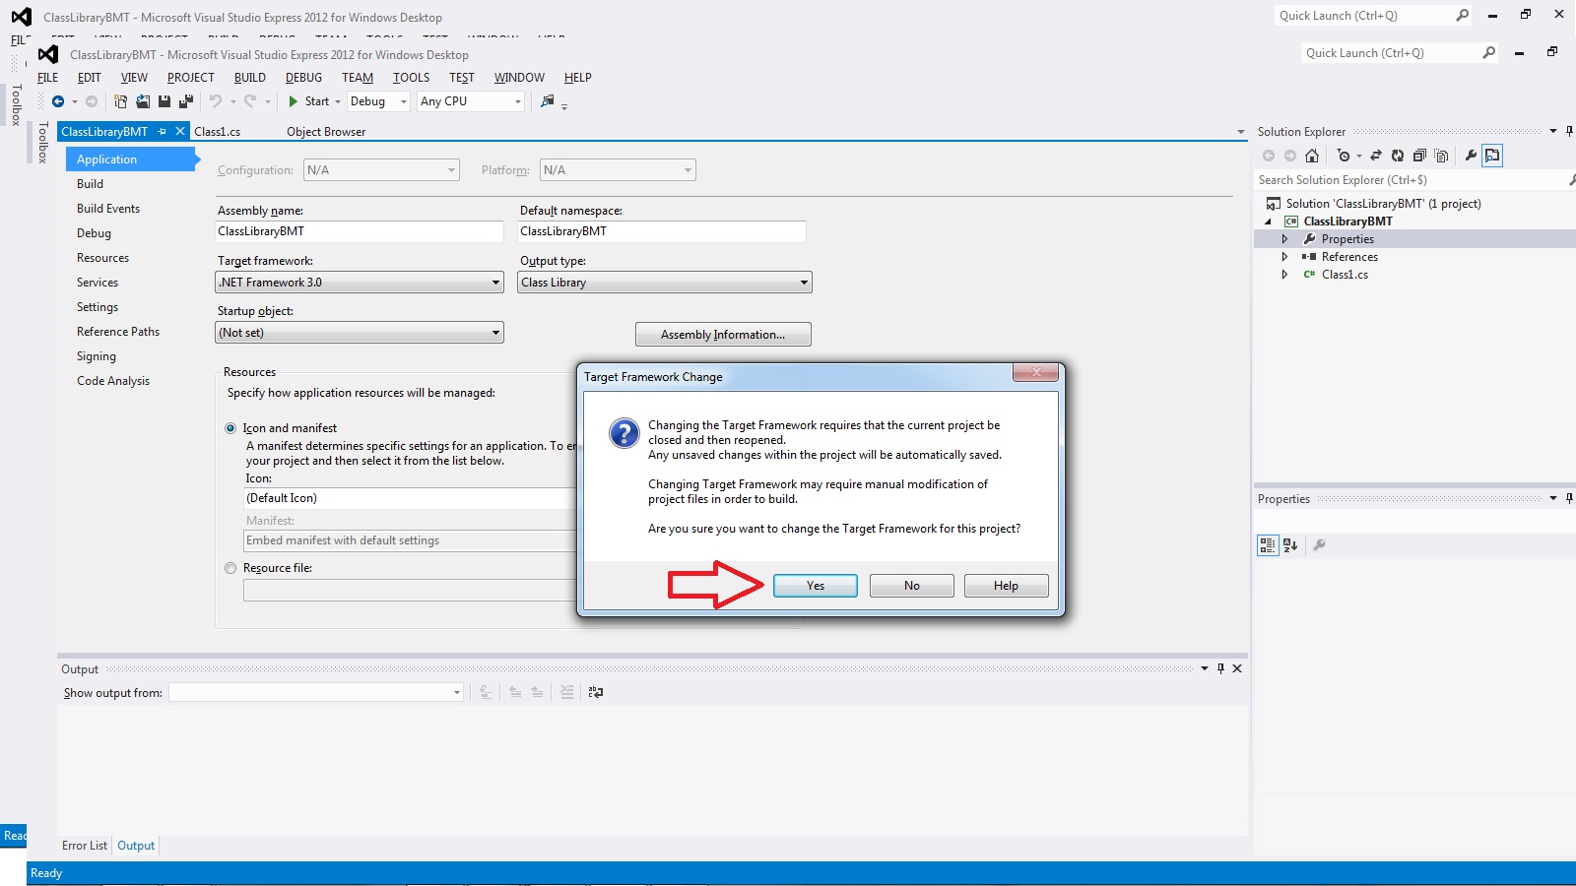Viewport: 1576px width, 886px height.
Task: Open the TOOLS menu
Action: [411, 78]
